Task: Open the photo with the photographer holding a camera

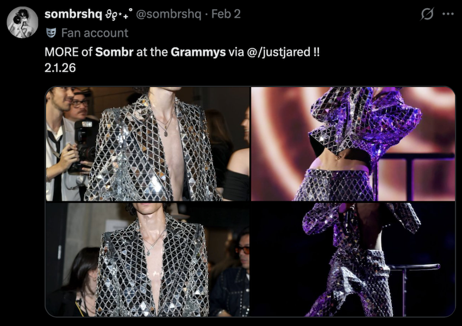Action: point(148,144)
